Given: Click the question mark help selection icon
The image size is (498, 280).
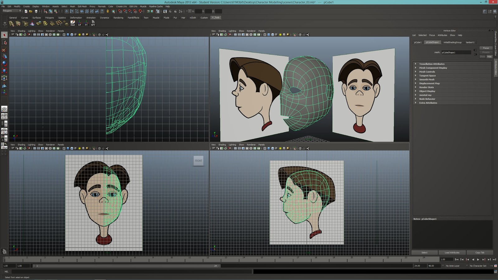Looking at the screenshot, I should click(102, 11).
